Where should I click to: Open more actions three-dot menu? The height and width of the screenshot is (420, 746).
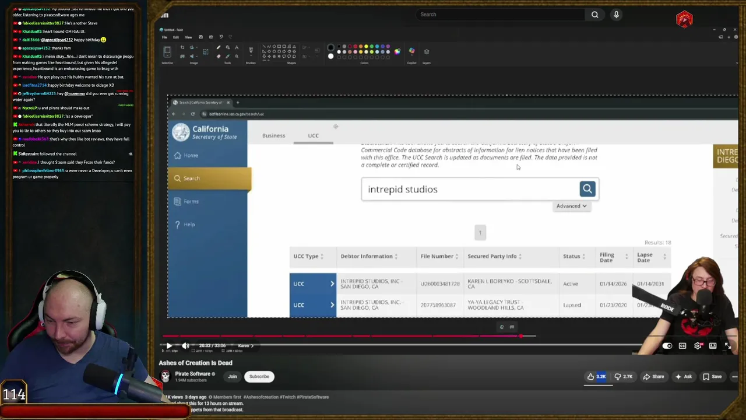click(x=734, y=377)
